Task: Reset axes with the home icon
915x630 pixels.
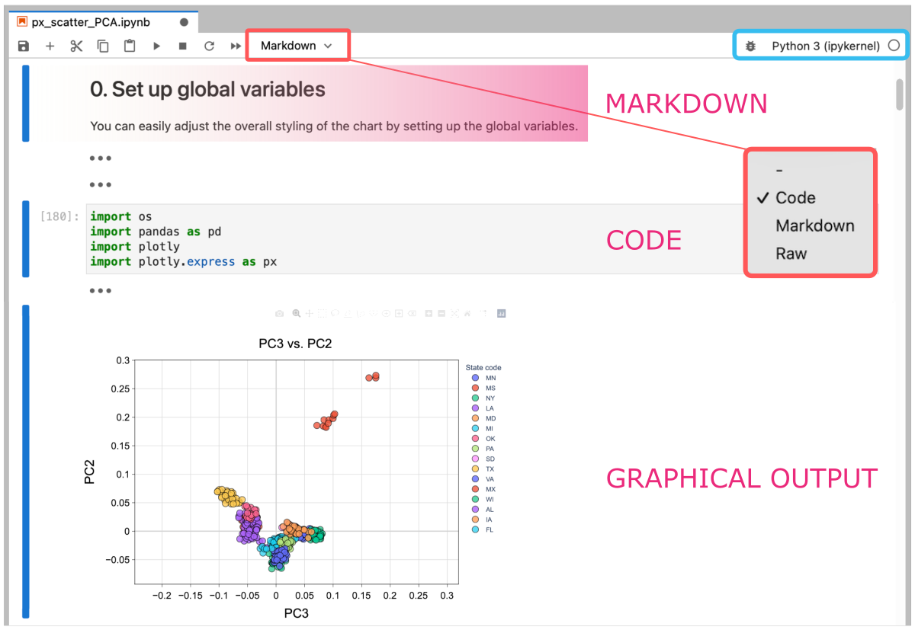Action: tap(467, 313)
